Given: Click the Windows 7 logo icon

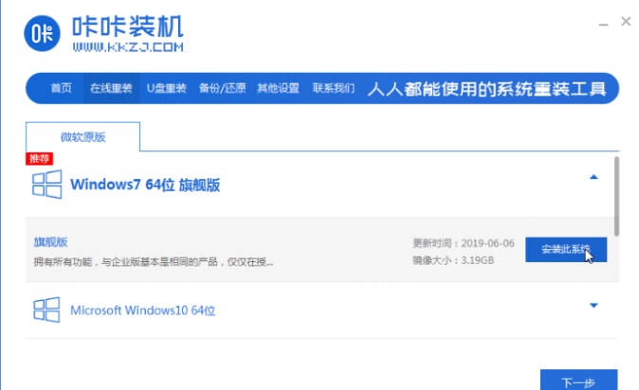Looking at the screenshot, I should click(x=48, y=184).
